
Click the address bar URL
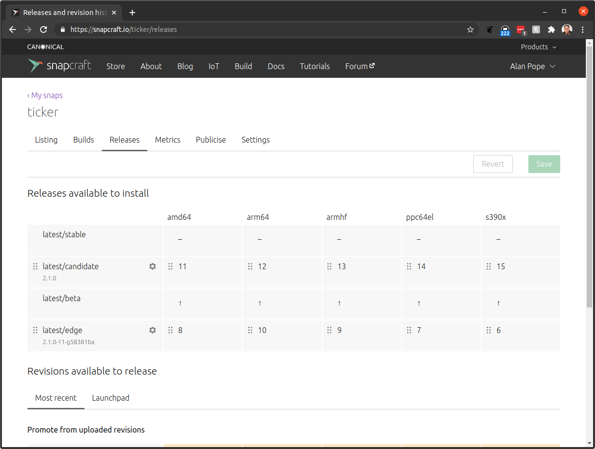tap(124, 29)
